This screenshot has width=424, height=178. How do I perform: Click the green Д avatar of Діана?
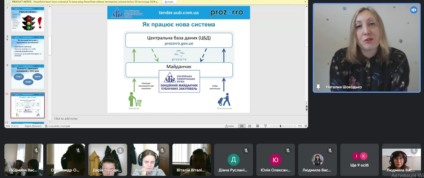pyautogui.click(x=233, y=160)
